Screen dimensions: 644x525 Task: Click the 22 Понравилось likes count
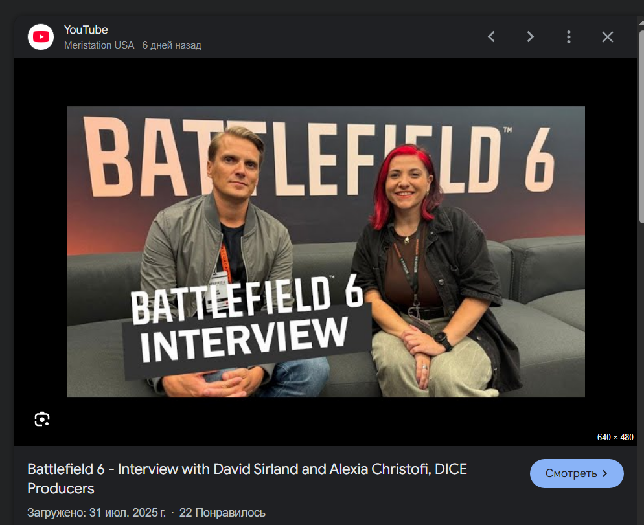tap(222, 513)
